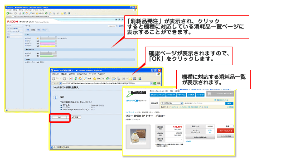Image resolution: width=281 pixels, height=164 pixels.
Task: Click Back arrow in NetRICOH IE window toolbar
Action: (53, 78)
